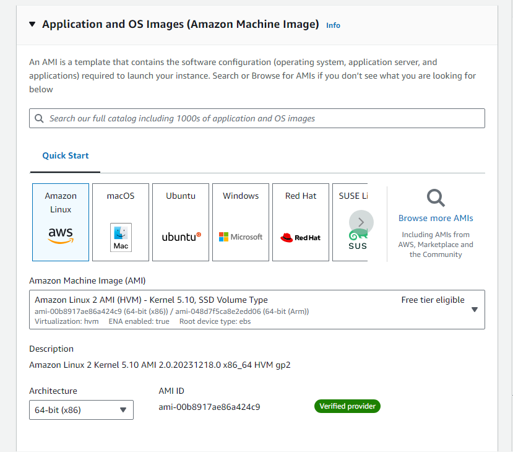Pick the Red Hat AMI card
Viewport: 513px width, 452px height.
pyautogui.click(x=301, y=222)
